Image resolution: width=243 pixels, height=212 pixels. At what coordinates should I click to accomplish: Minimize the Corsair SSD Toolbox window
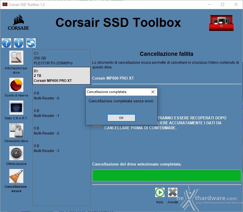[x=209, y=4]
